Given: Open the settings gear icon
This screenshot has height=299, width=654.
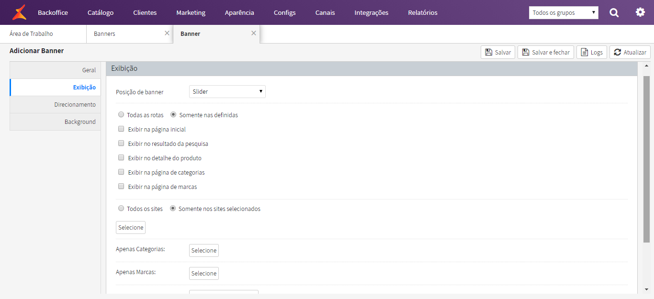Looking at the screenshot, I should point(640,12).
